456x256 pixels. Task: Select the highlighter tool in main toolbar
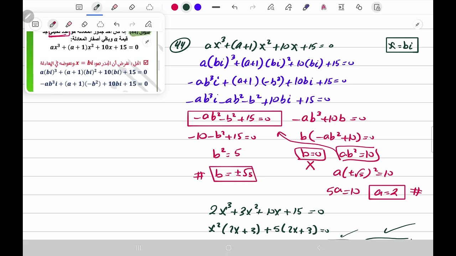[x=114, y=7]
